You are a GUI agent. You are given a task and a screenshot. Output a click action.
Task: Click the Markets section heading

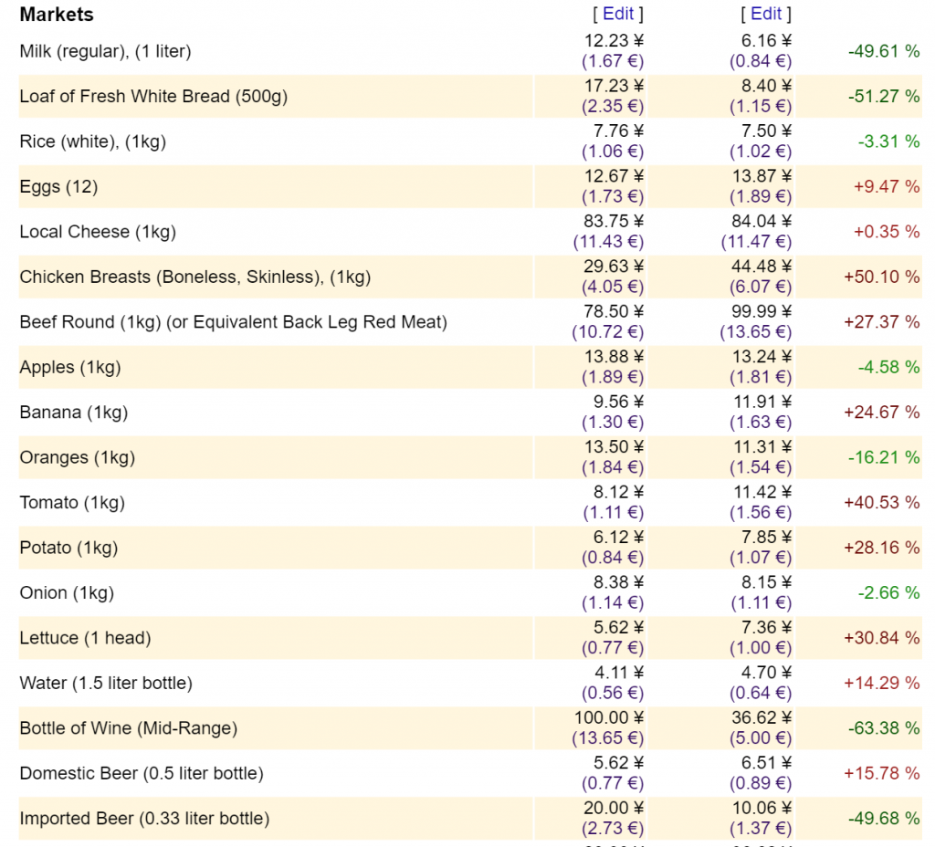click(x=57, y=15)
